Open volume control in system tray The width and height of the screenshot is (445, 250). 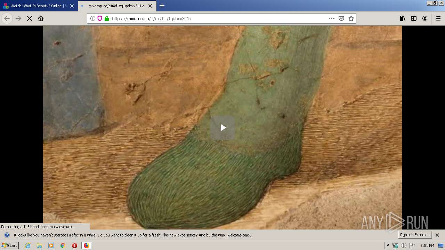[x=403, y=245]
